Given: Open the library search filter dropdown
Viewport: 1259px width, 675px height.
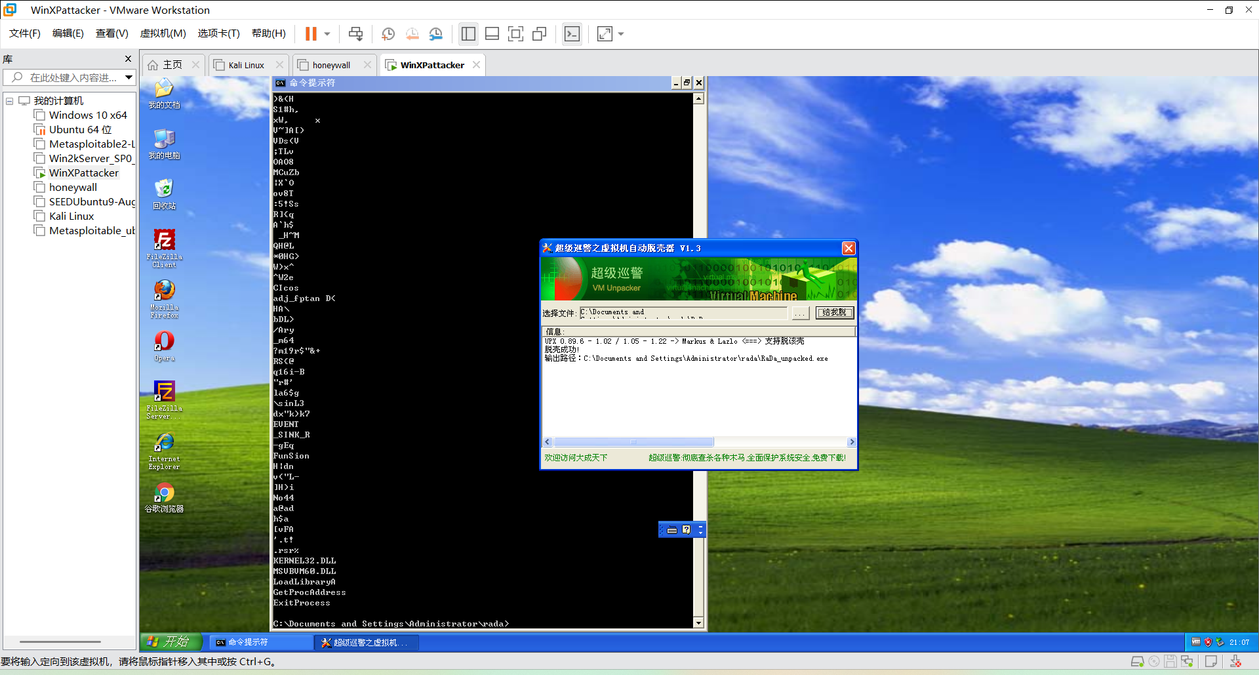Looking at the screenshot, I should [129, 77].
